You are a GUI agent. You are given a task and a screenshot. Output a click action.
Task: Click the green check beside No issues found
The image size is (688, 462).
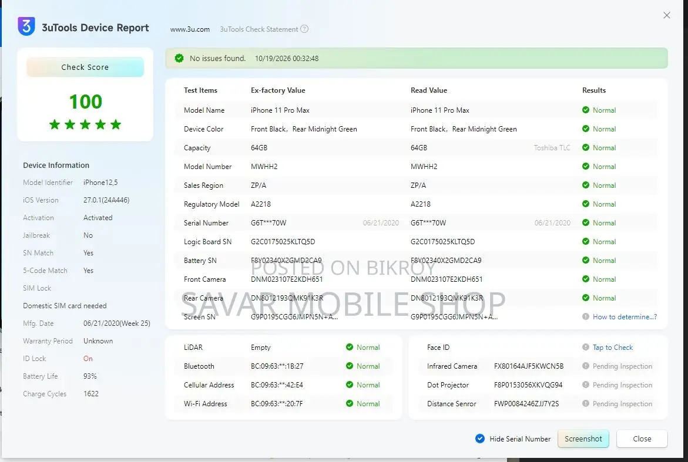(179, 58)
